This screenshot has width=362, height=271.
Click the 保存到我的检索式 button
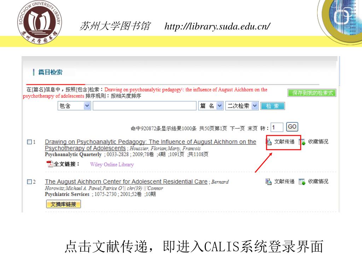coord(312,93)
